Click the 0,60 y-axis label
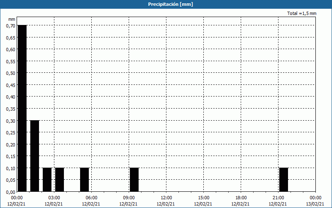The height and width of the screenshot is (208, 332). (x=11, y=50)
